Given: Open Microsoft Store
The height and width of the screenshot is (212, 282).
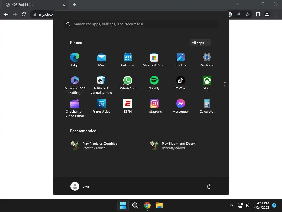Looking at the screenshot, I should pyautogui.click(x=154, y=60).
